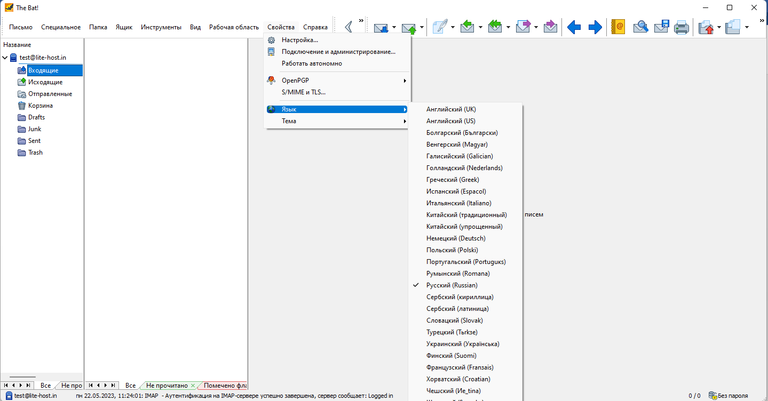Select checked Русский (Russian) language
768x401 pixels.
point(465,285)
